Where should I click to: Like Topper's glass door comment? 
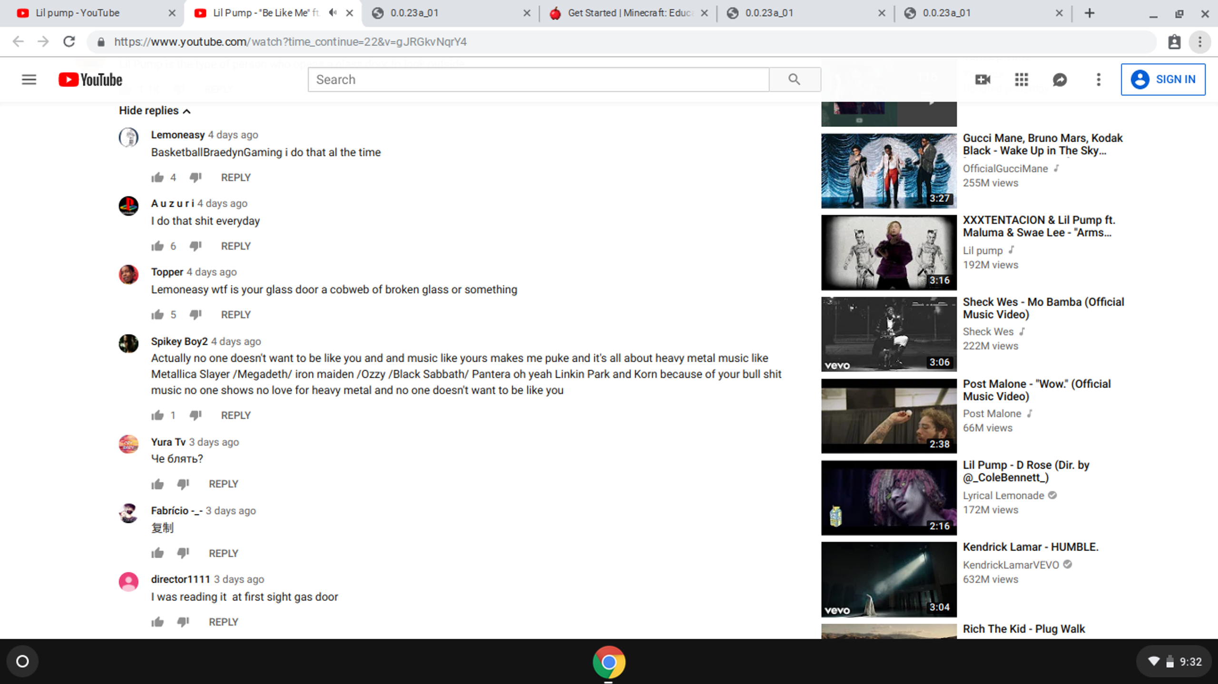tap(157, 315)
